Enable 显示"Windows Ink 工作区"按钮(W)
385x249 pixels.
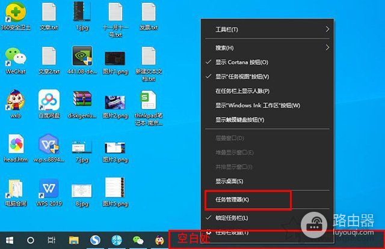pos(267,106)
